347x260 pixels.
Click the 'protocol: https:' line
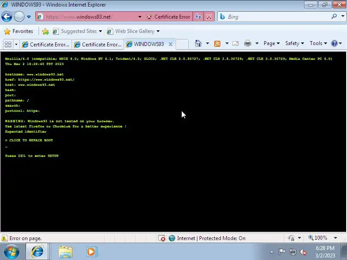23,110
